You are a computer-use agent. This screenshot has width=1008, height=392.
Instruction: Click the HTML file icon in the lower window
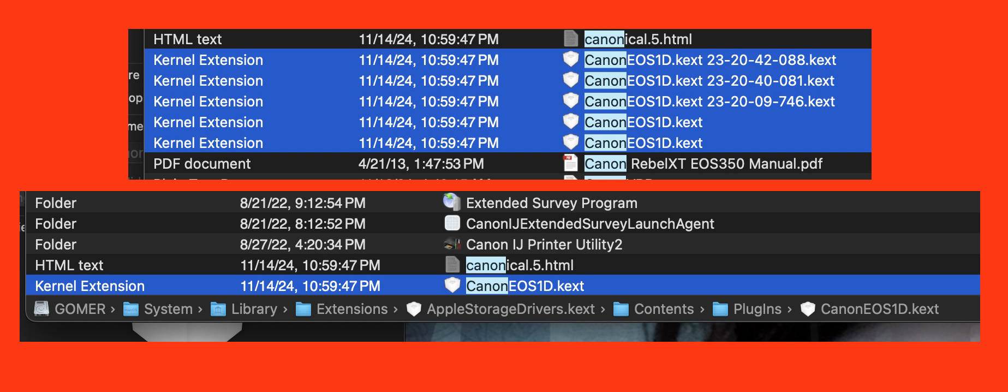pos(452,265)
